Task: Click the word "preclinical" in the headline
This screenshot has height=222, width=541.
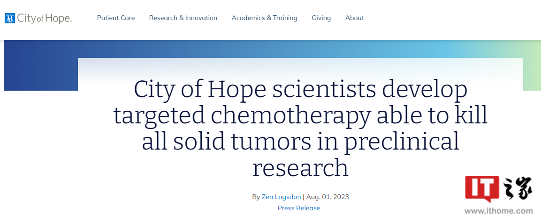Action: (x=402, y=141)
